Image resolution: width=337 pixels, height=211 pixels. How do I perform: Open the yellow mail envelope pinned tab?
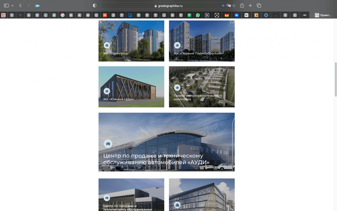tap(227, 15)
